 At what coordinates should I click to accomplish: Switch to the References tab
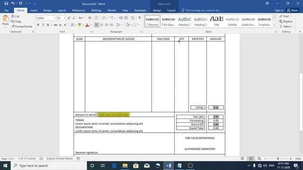[79, 10]
